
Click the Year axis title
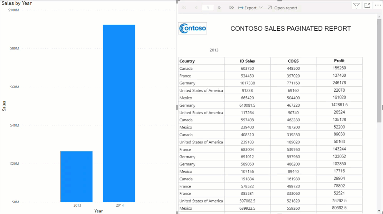[x=98, y=211]
